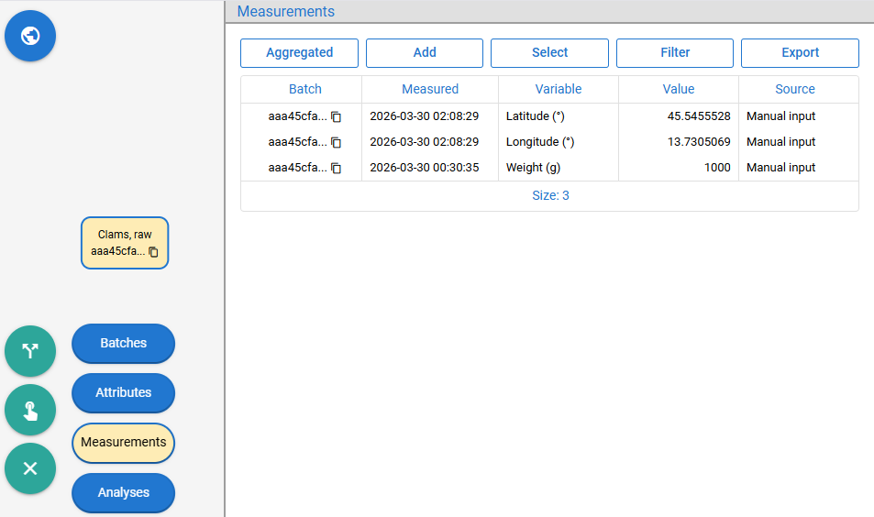Image resolution: width=874 pixels, height=517 pixels.
Task: Sort by the Value column header
Action: (679, 89)
